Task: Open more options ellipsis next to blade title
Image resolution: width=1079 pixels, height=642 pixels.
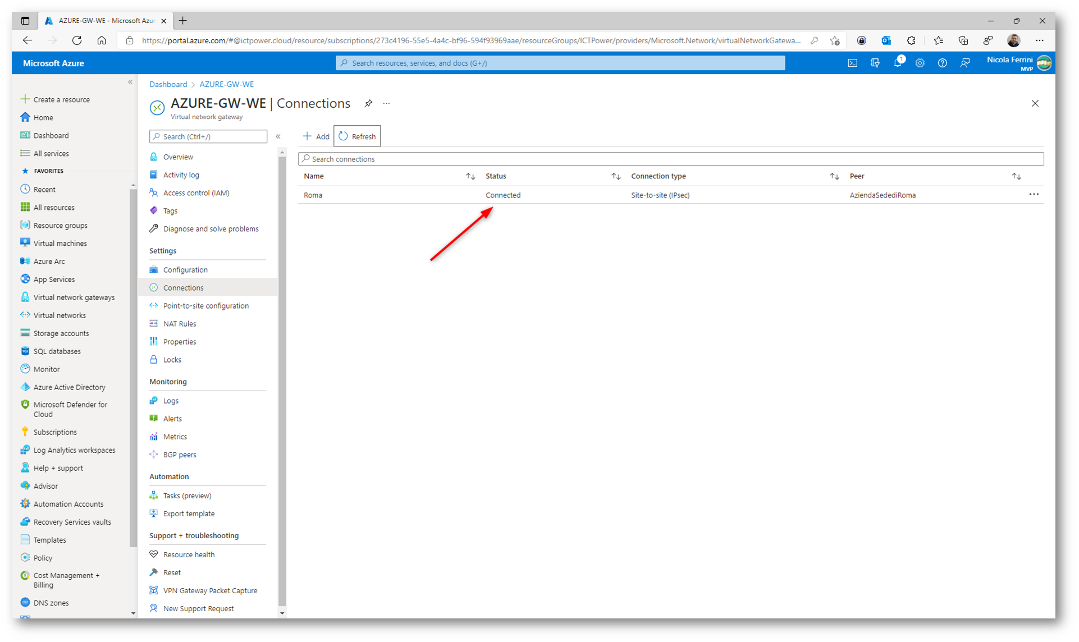Action: [386, 103]
